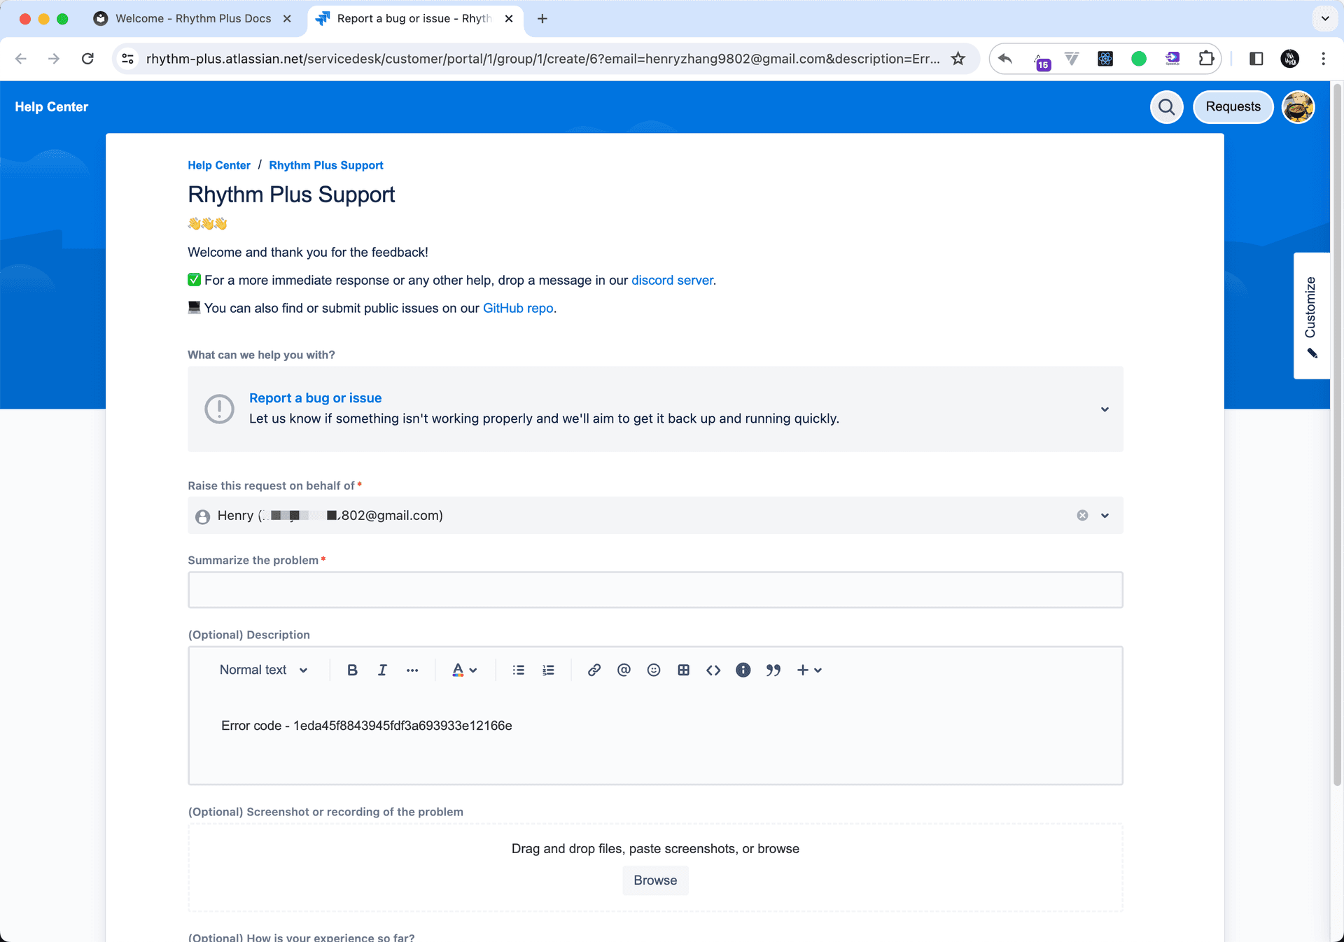Toggle browser side panel

tap(1256, 59)
